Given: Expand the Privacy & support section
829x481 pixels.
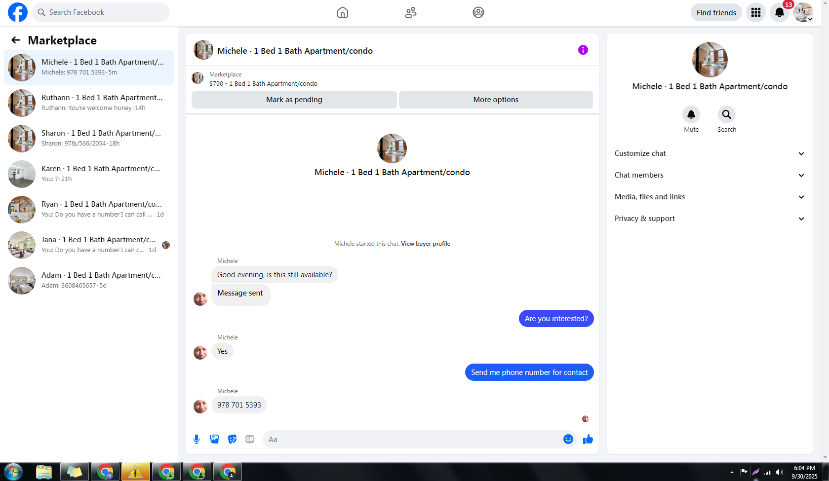Looking at the screenshot, I should pyautogui.click(x=710, y=219).
